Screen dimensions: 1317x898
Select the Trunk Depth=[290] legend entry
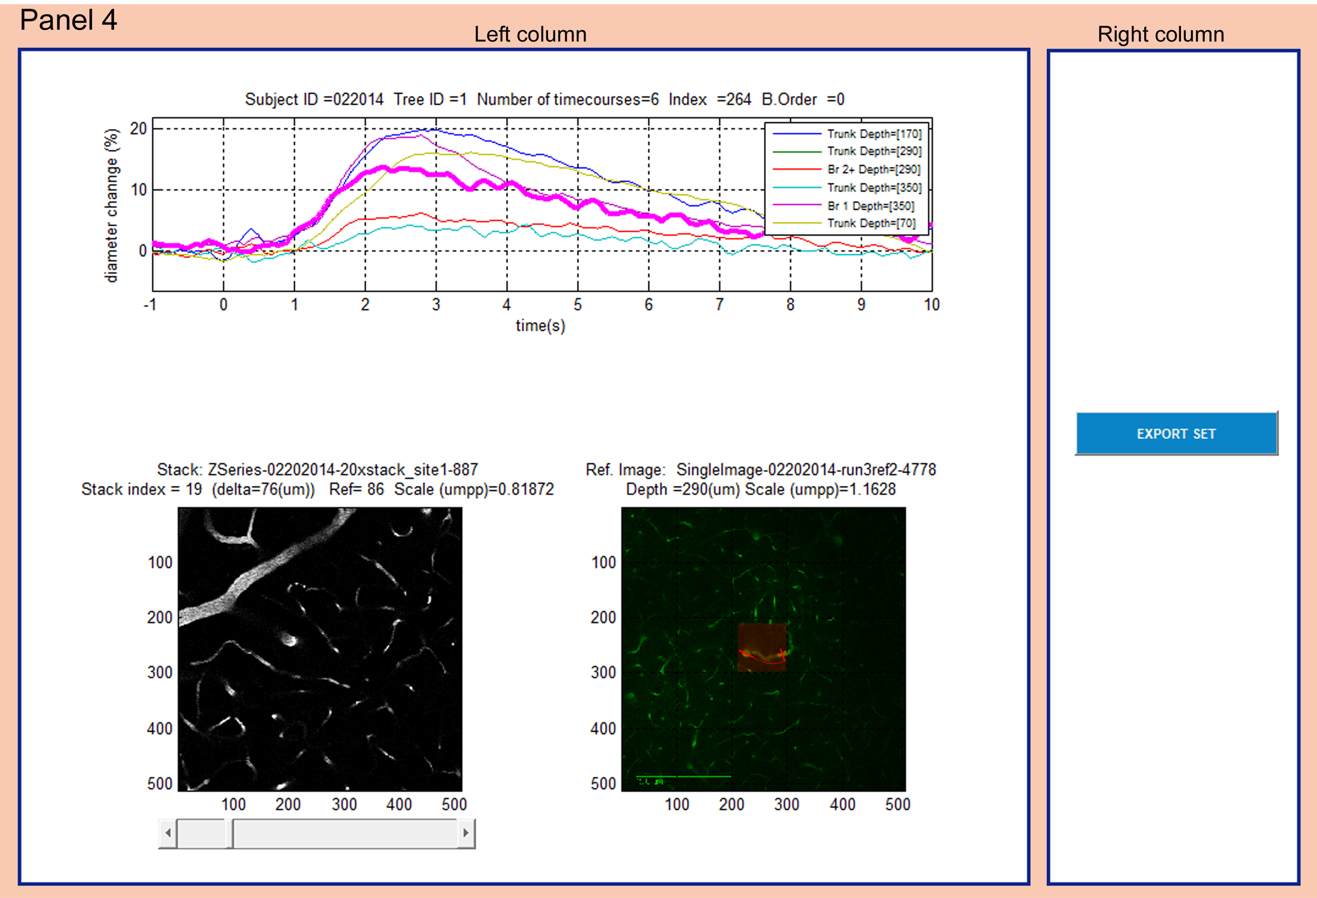click(874, 151)
